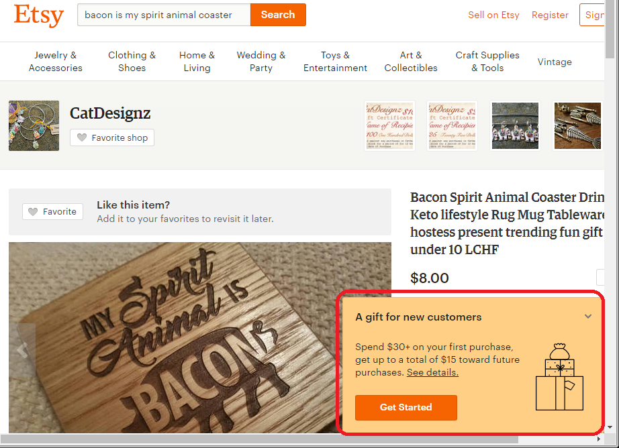619x448 pixels.
Task: Click the gift boxes illustration
Action: coord(559,377)
